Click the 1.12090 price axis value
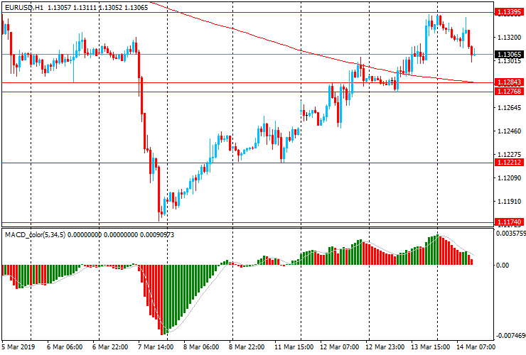This screenshot has width=526, height=355. 509,178
